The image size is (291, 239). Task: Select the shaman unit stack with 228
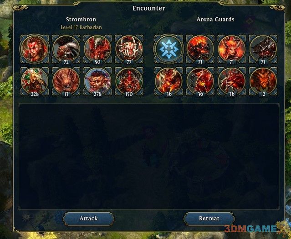pyautogui.click(x=35, y=81)
